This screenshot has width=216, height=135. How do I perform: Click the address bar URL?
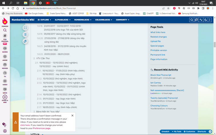[x=51, y=8]
